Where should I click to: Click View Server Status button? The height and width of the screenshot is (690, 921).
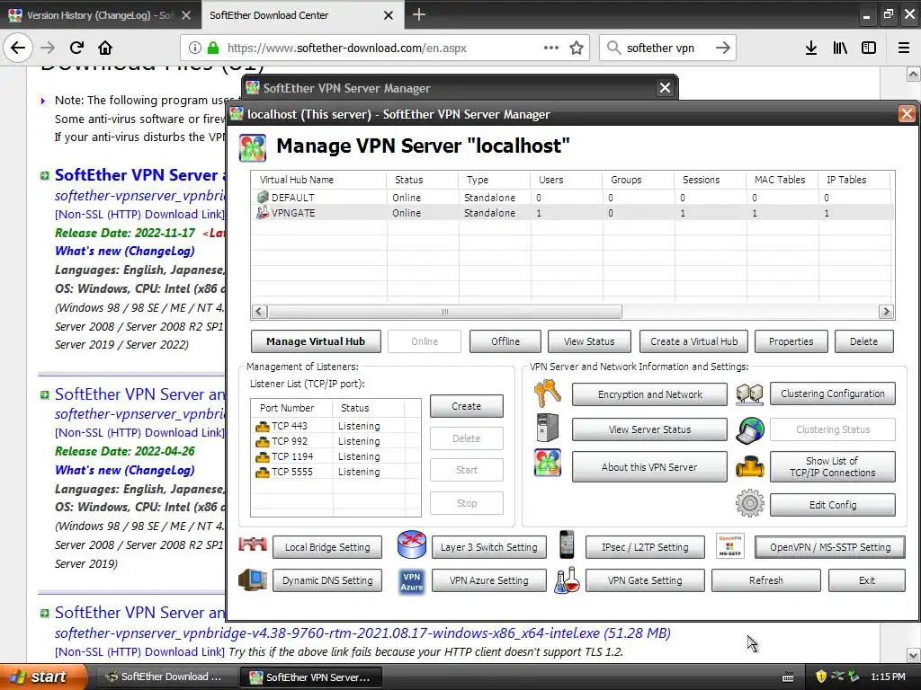click(x=649, y=429)
